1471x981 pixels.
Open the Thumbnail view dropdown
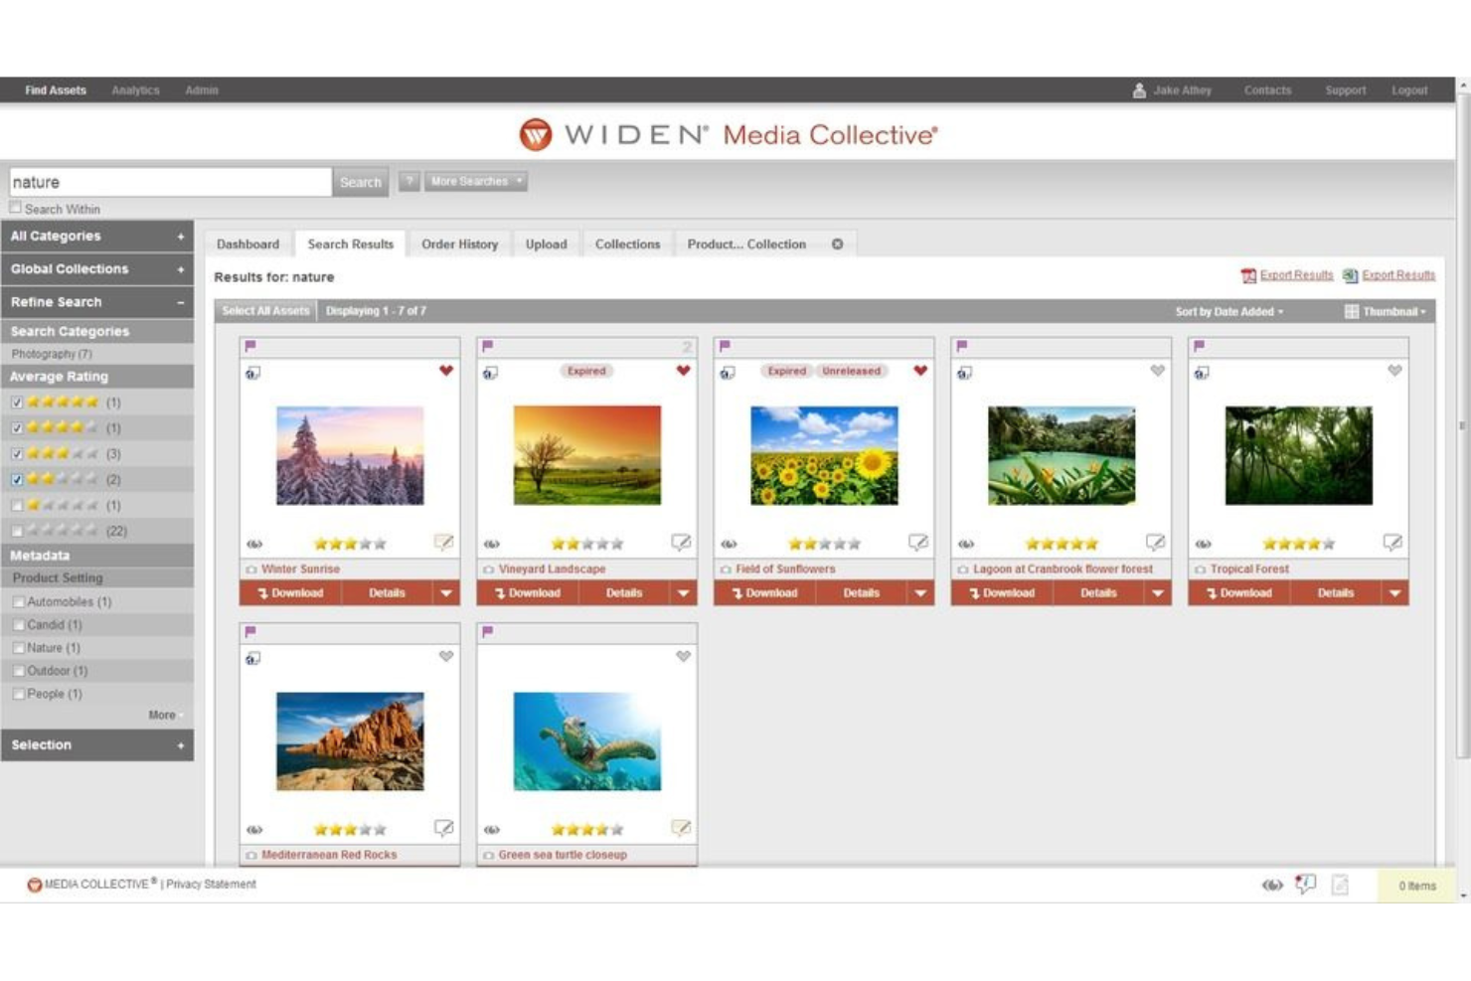coord(1386,312)
